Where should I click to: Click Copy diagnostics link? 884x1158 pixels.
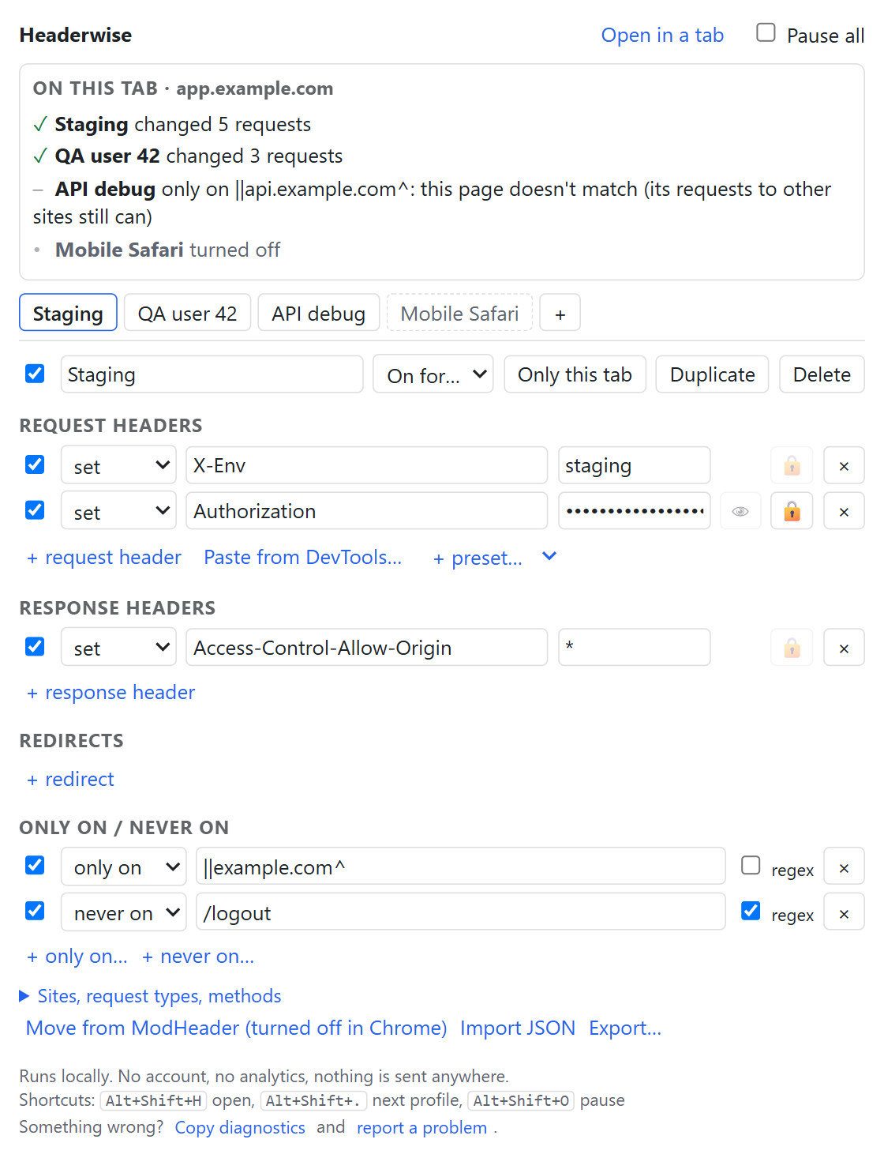pyautogui.click(x=240, y=1127)
